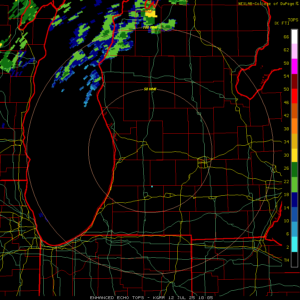Click the 54 value on legend scale
300x300 pixels.
pyautogui.click(x=286, y=76)
